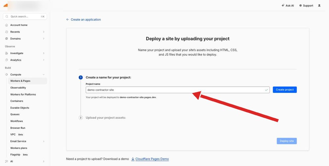Screen dimensions: 329x166
Task: Click the AI sparkle icon in sidebar
Action: 7,161
